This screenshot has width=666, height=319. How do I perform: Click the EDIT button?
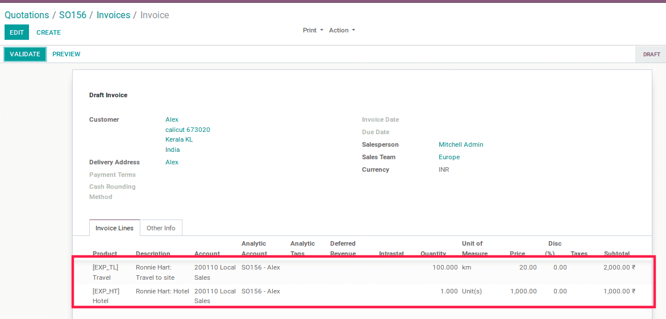17,32
